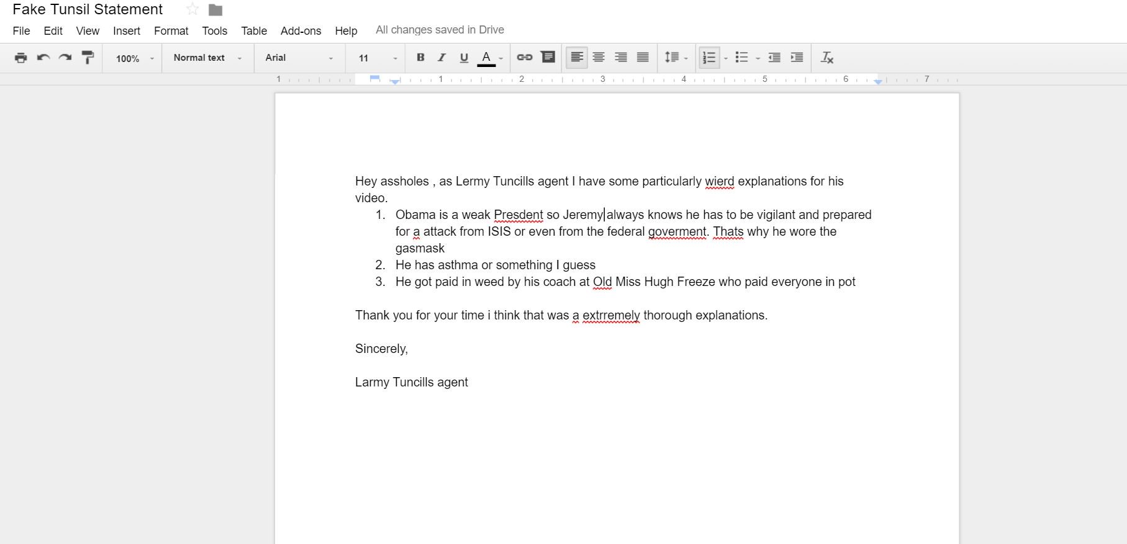Move document using the folder icon
This screenshot has width=1127, height=544.
point(215,10)
